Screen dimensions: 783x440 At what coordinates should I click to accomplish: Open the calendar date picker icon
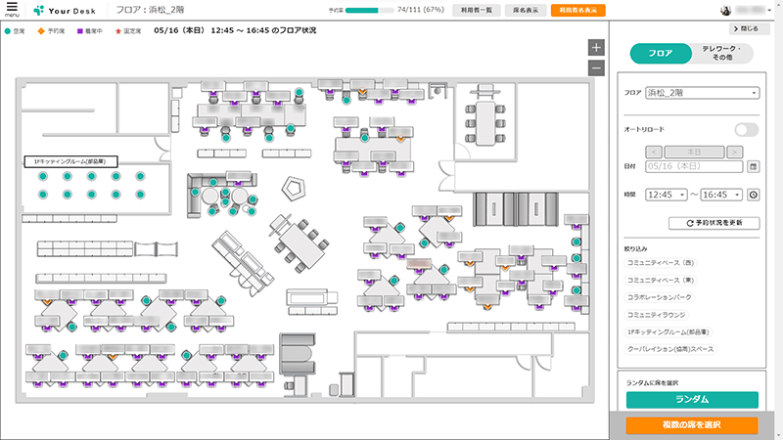[x=753, y=166]
